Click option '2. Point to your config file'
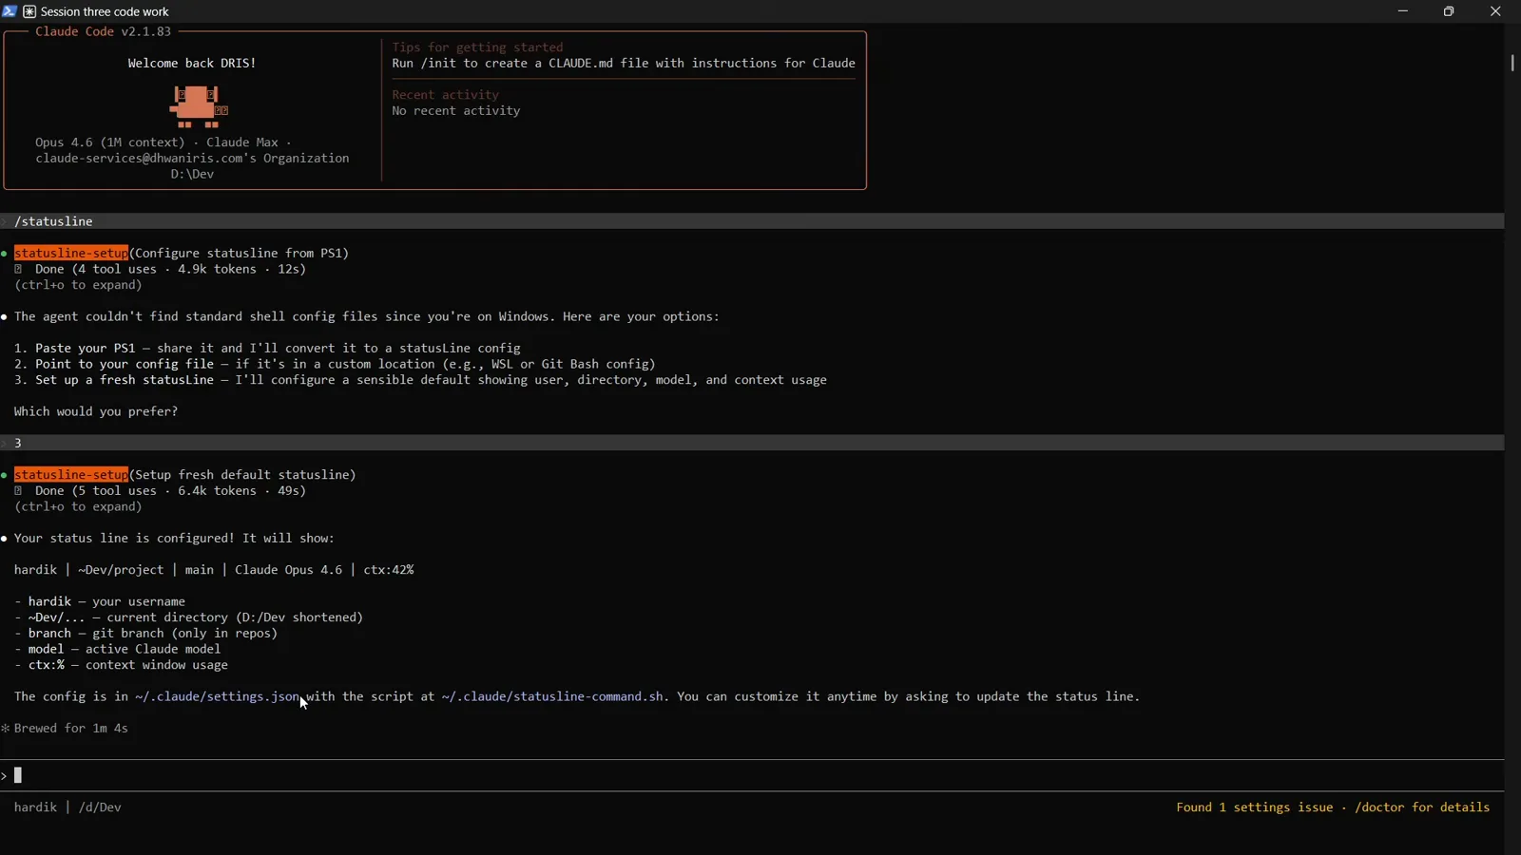This screenshot has width=1521, height=855. pos(336,364)
